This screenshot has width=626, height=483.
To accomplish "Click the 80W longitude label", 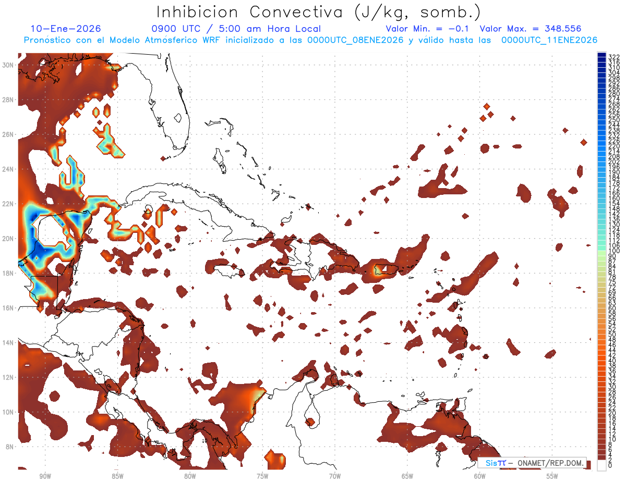I will click(x=190, y=476).
